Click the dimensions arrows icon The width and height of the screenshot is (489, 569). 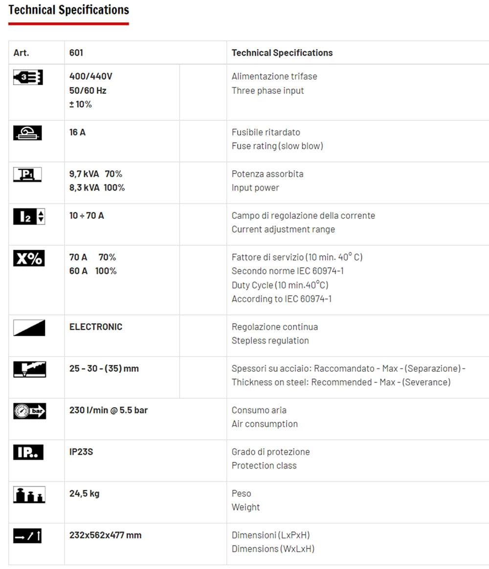[27, 536]
